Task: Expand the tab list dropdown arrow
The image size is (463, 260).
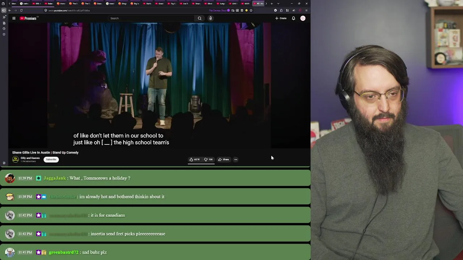Action: pos(278,4)
